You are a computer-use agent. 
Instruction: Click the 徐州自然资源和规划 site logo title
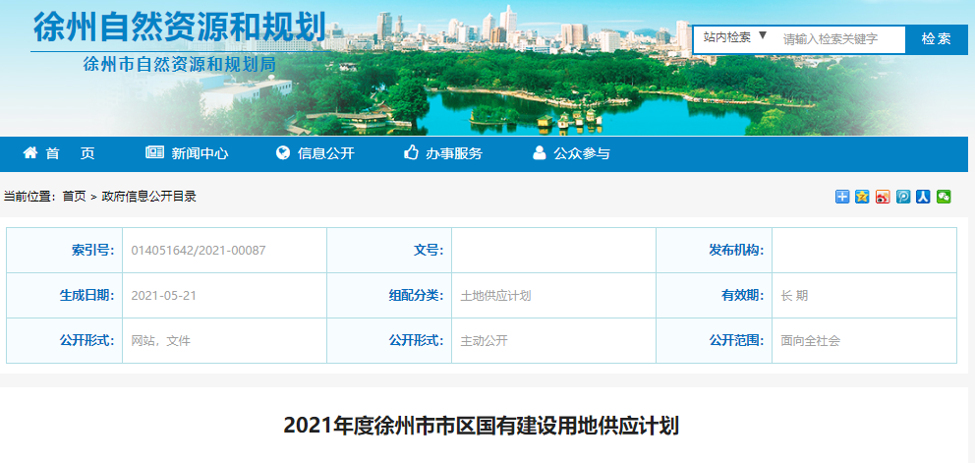[179, 28]
